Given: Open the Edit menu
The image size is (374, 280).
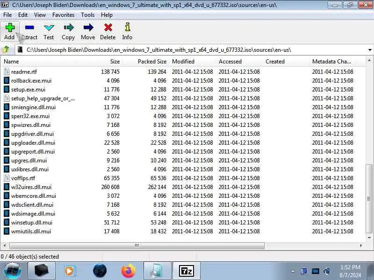Looking at the screenshot, I should [x=23, y=15].
